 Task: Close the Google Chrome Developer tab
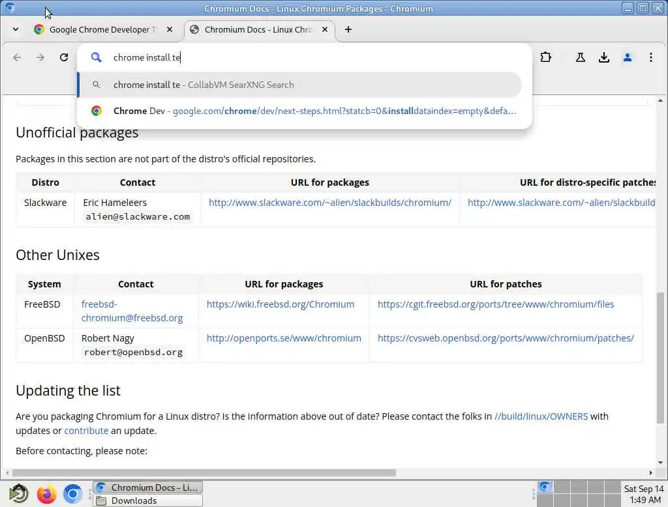click(170, 29)
